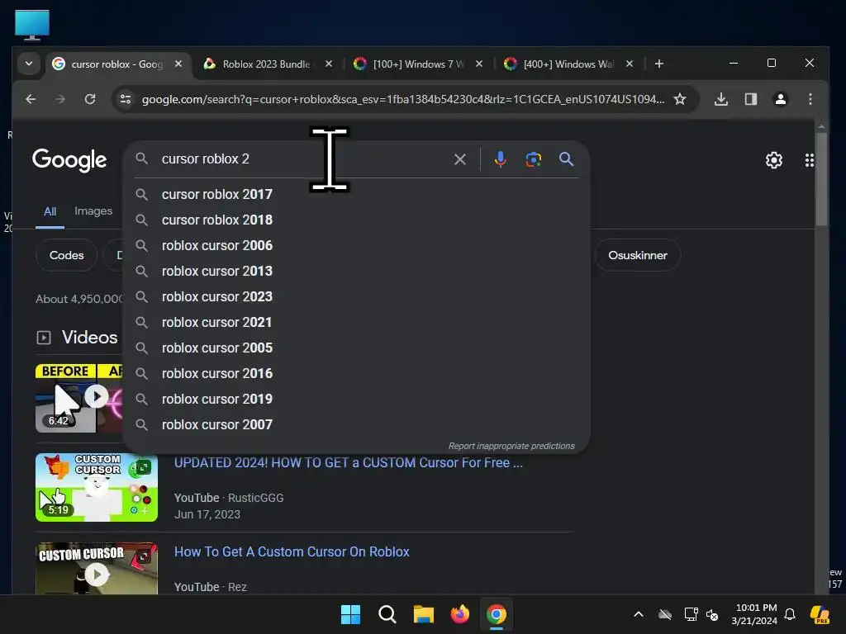Select the All results tab
846x634 pixels.
point(50,211)
